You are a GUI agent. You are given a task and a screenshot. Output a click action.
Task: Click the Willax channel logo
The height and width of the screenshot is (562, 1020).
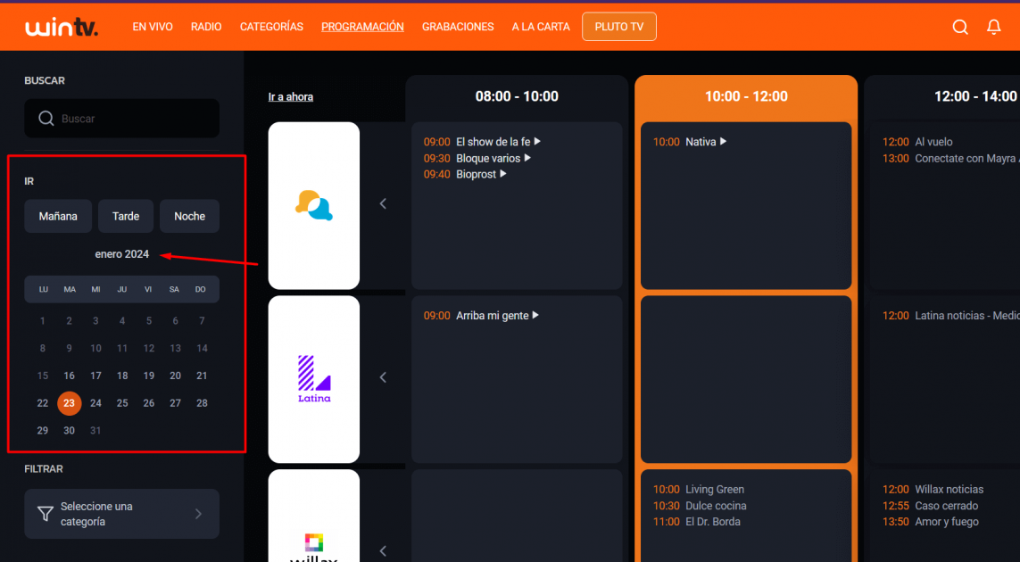313,544
